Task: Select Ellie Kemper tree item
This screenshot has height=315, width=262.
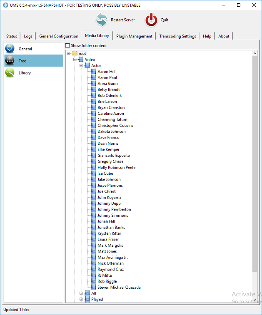Action: pyautogui.click(x=108, y=149)
